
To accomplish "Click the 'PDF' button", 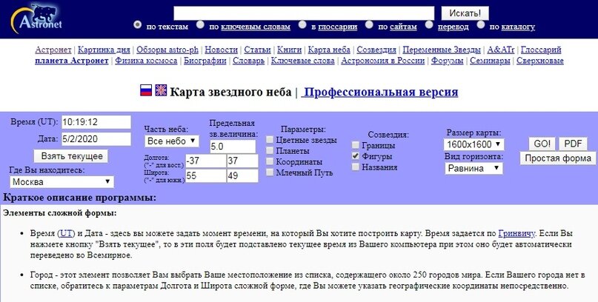I will click(573, 144).
